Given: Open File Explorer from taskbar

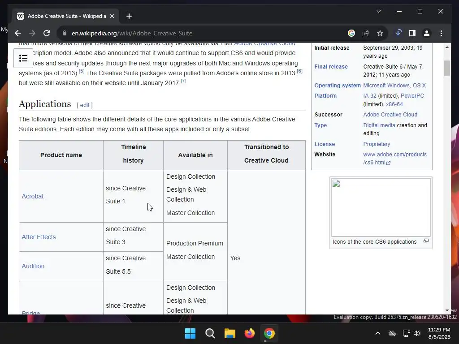Looking at the screenshot, I should pos(230,333).
